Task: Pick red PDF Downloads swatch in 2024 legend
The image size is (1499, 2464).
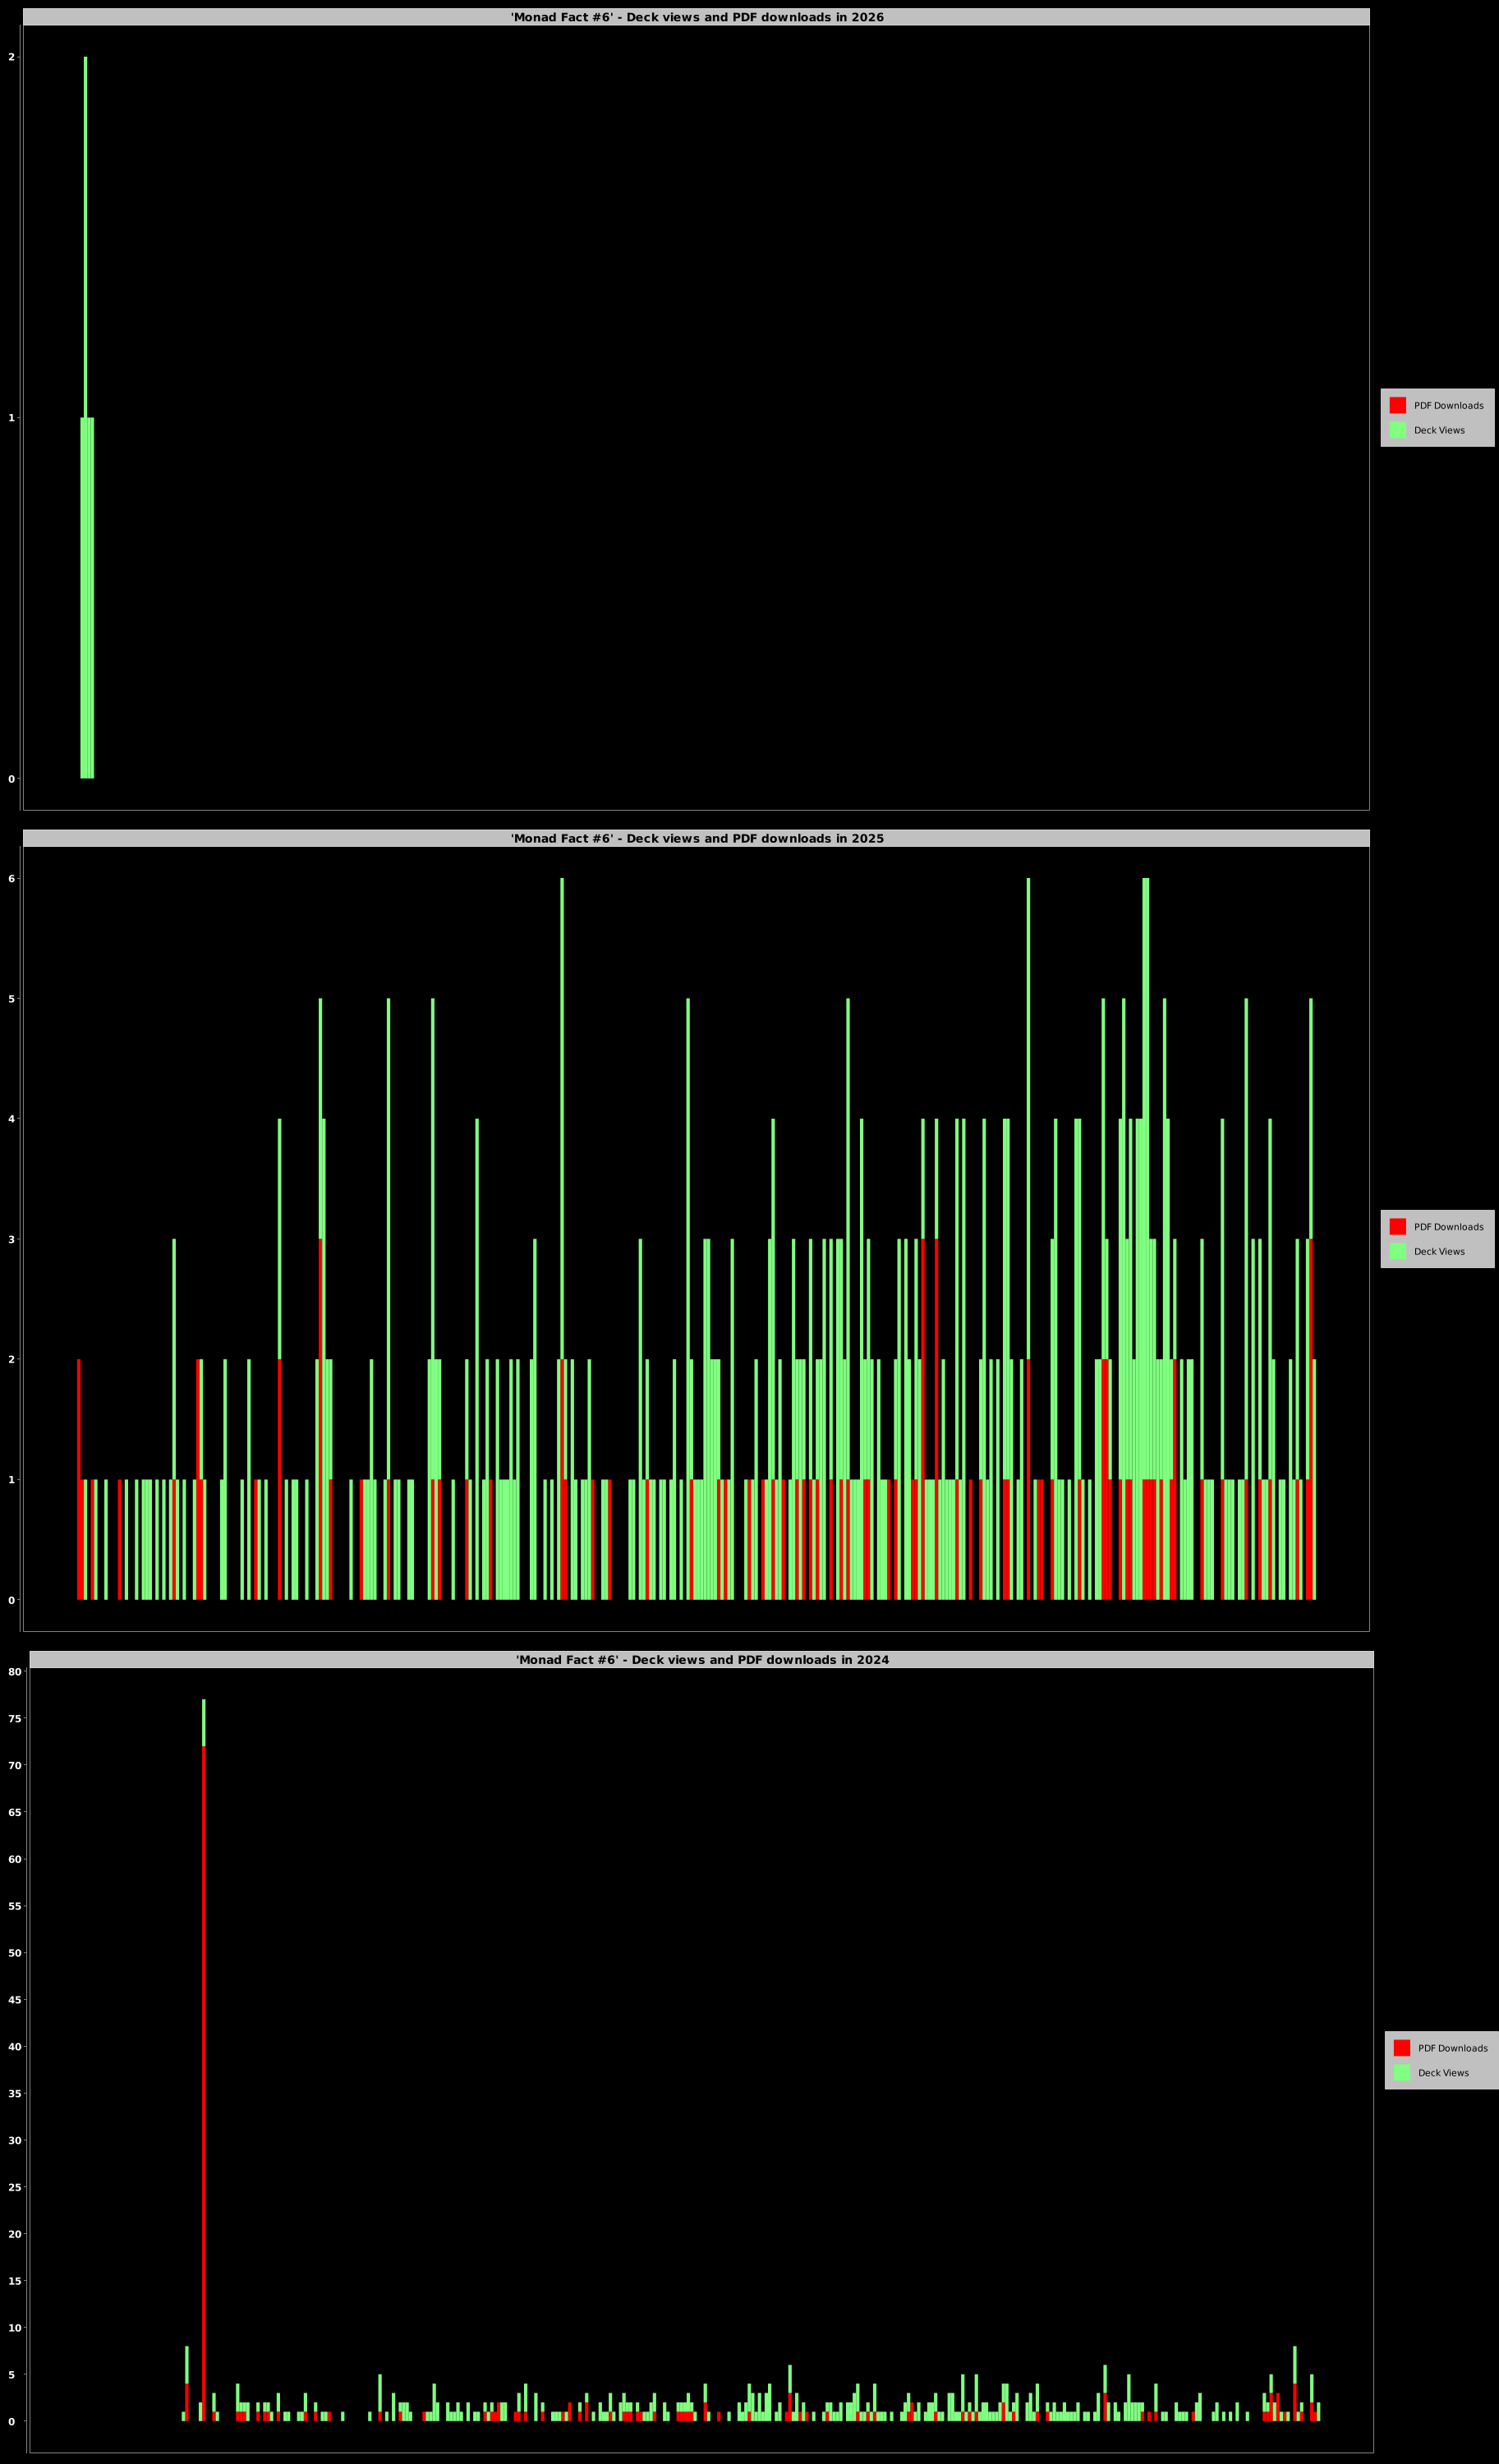Action: tap(1401, 2047)
